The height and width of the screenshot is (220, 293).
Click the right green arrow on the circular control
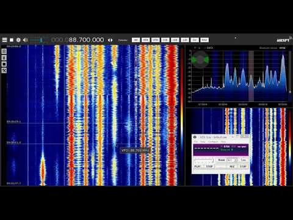point(206,60)
